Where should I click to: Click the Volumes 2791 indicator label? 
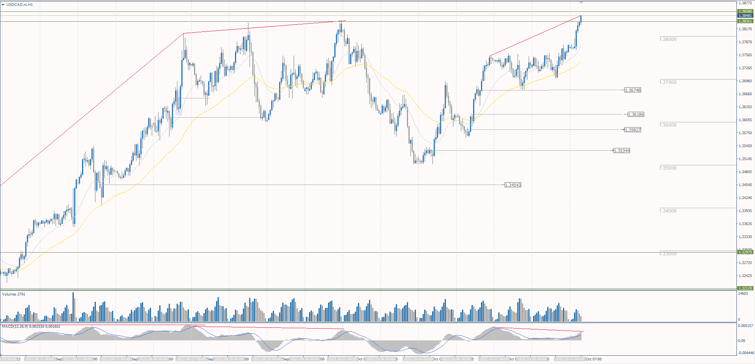coord(14,294)
